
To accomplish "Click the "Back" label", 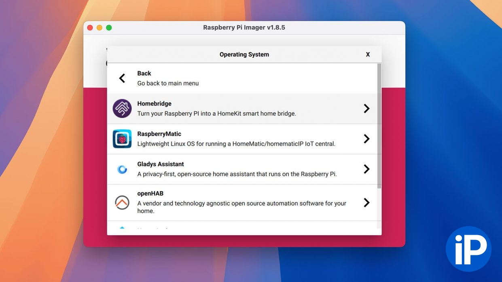I will tap(144, 74).
